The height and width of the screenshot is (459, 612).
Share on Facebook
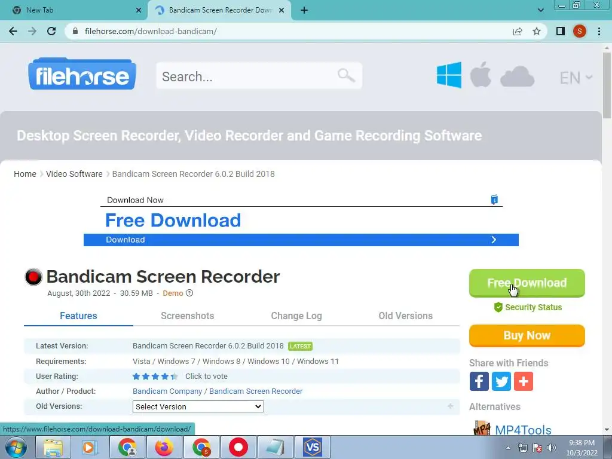click(x=479, y=381)
